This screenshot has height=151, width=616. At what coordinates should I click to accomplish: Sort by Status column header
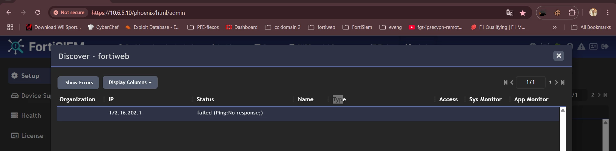pos(205,99)
